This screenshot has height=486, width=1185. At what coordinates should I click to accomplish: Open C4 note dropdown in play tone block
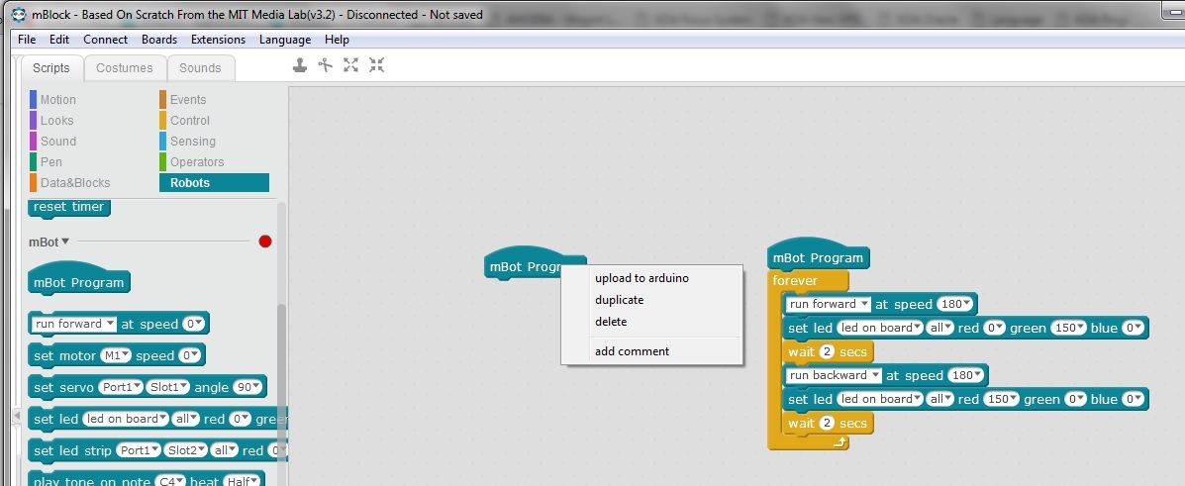pos(171,481)
